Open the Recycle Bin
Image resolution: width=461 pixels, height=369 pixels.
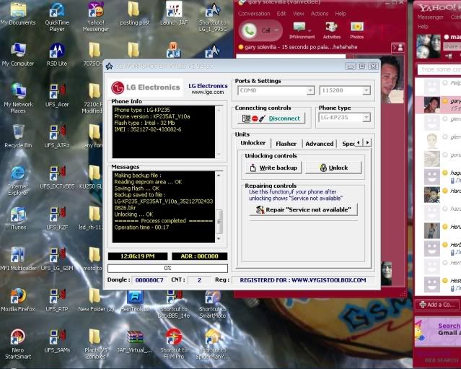point(18,136)
